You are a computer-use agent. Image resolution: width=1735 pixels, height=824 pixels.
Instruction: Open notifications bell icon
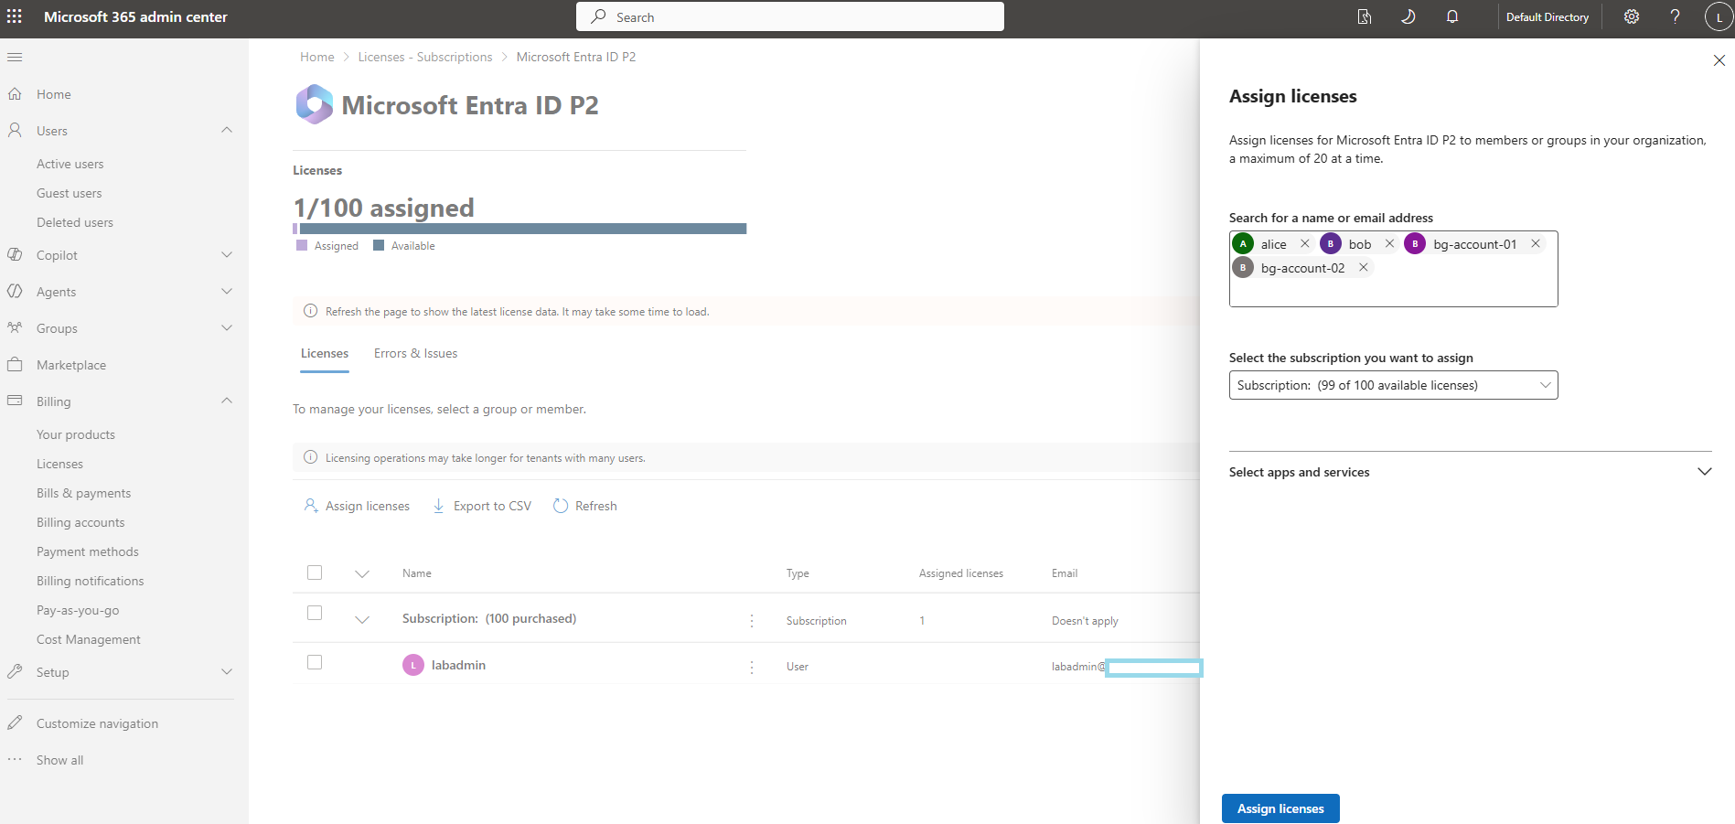1452,16
